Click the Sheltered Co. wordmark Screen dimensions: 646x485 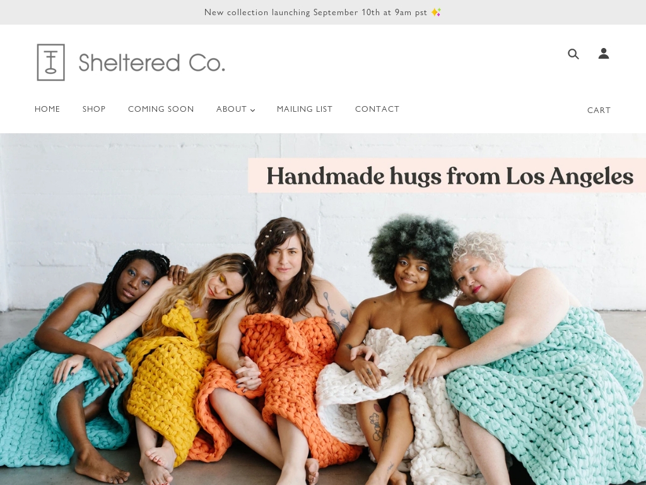151,63
